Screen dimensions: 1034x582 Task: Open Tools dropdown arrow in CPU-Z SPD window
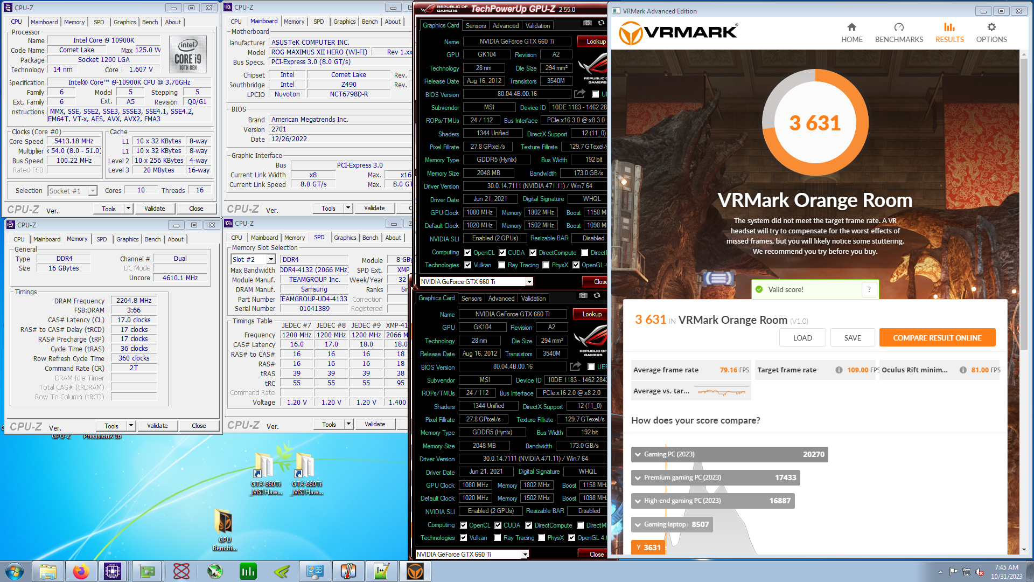[348, 424]
